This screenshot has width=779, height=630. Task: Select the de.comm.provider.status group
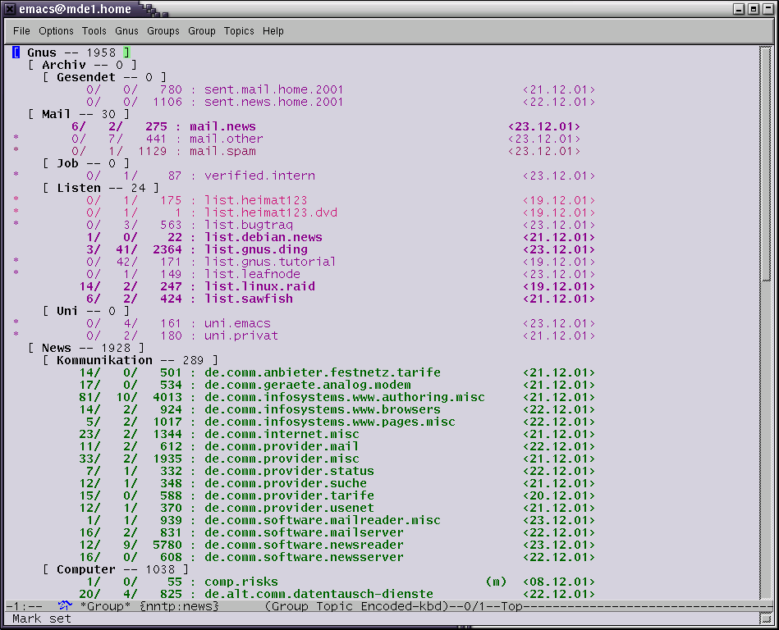289,471
